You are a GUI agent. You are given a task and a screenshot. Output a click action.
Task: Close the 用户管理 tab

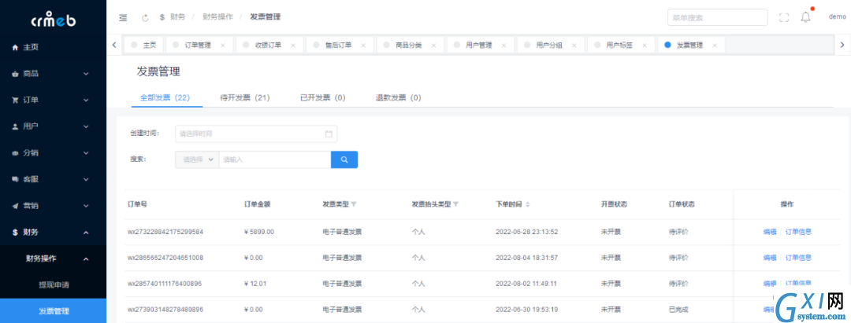tap(504, 46)
